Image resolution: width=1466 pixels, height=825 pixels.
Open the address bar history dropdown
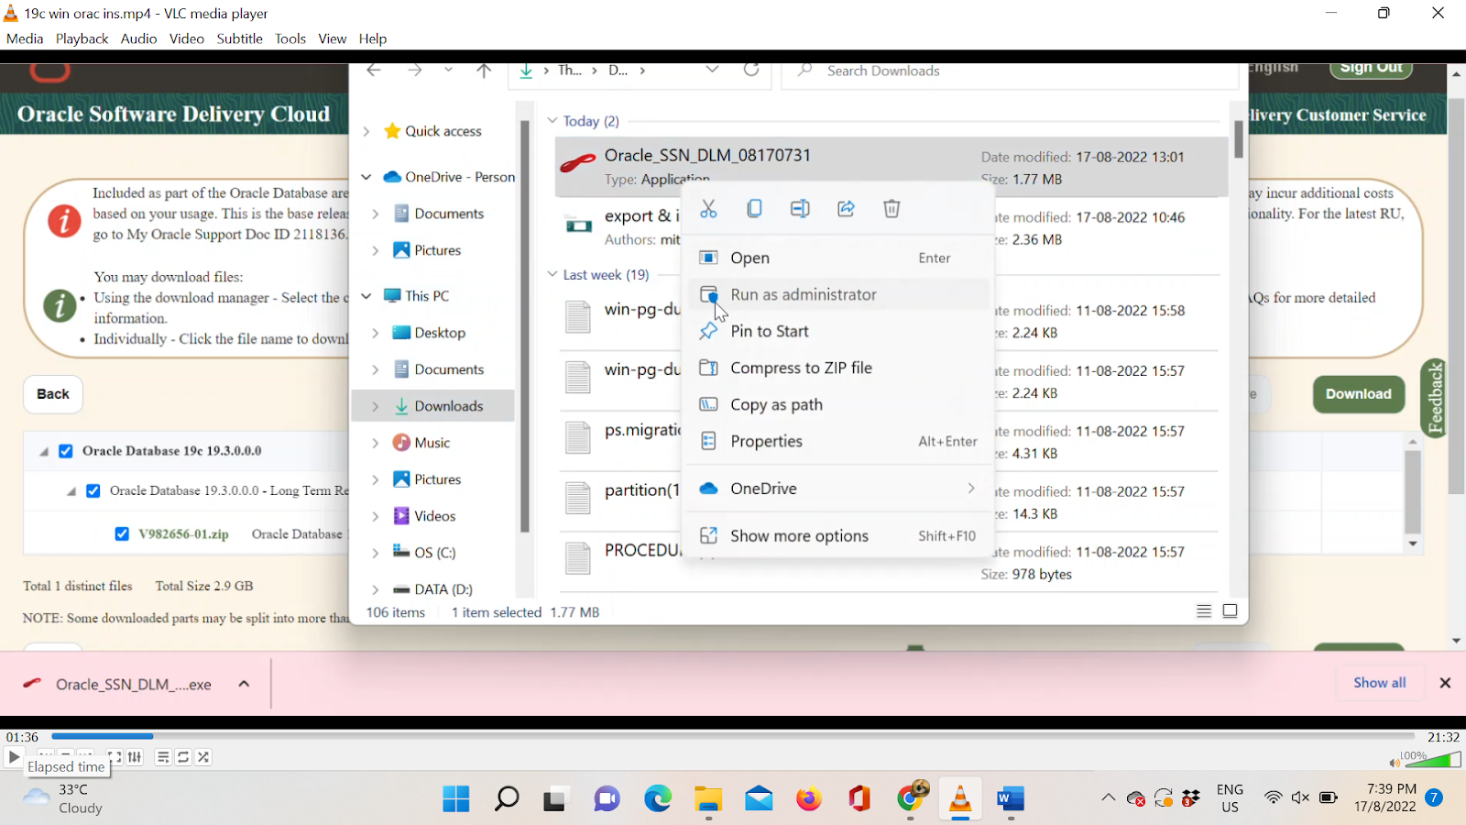click(712, 71)
